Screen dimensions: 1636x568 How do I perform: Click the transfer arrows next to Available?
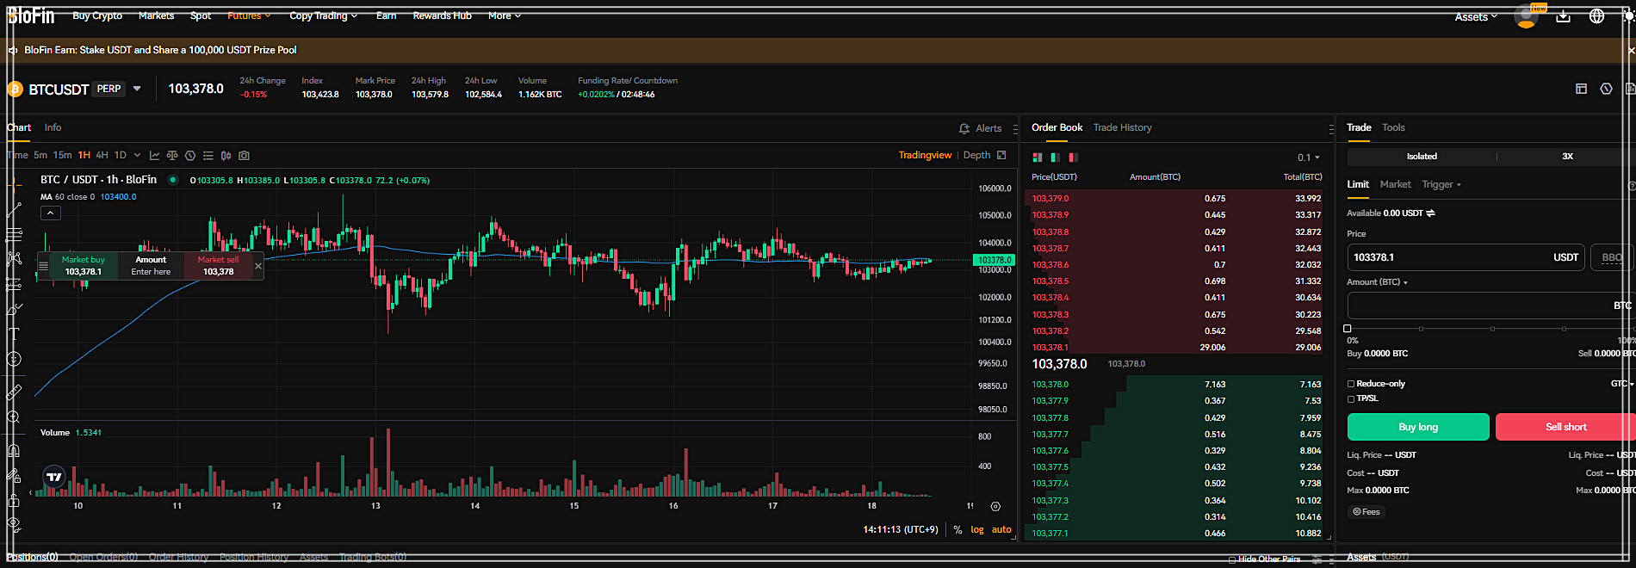click(1431, 213)
